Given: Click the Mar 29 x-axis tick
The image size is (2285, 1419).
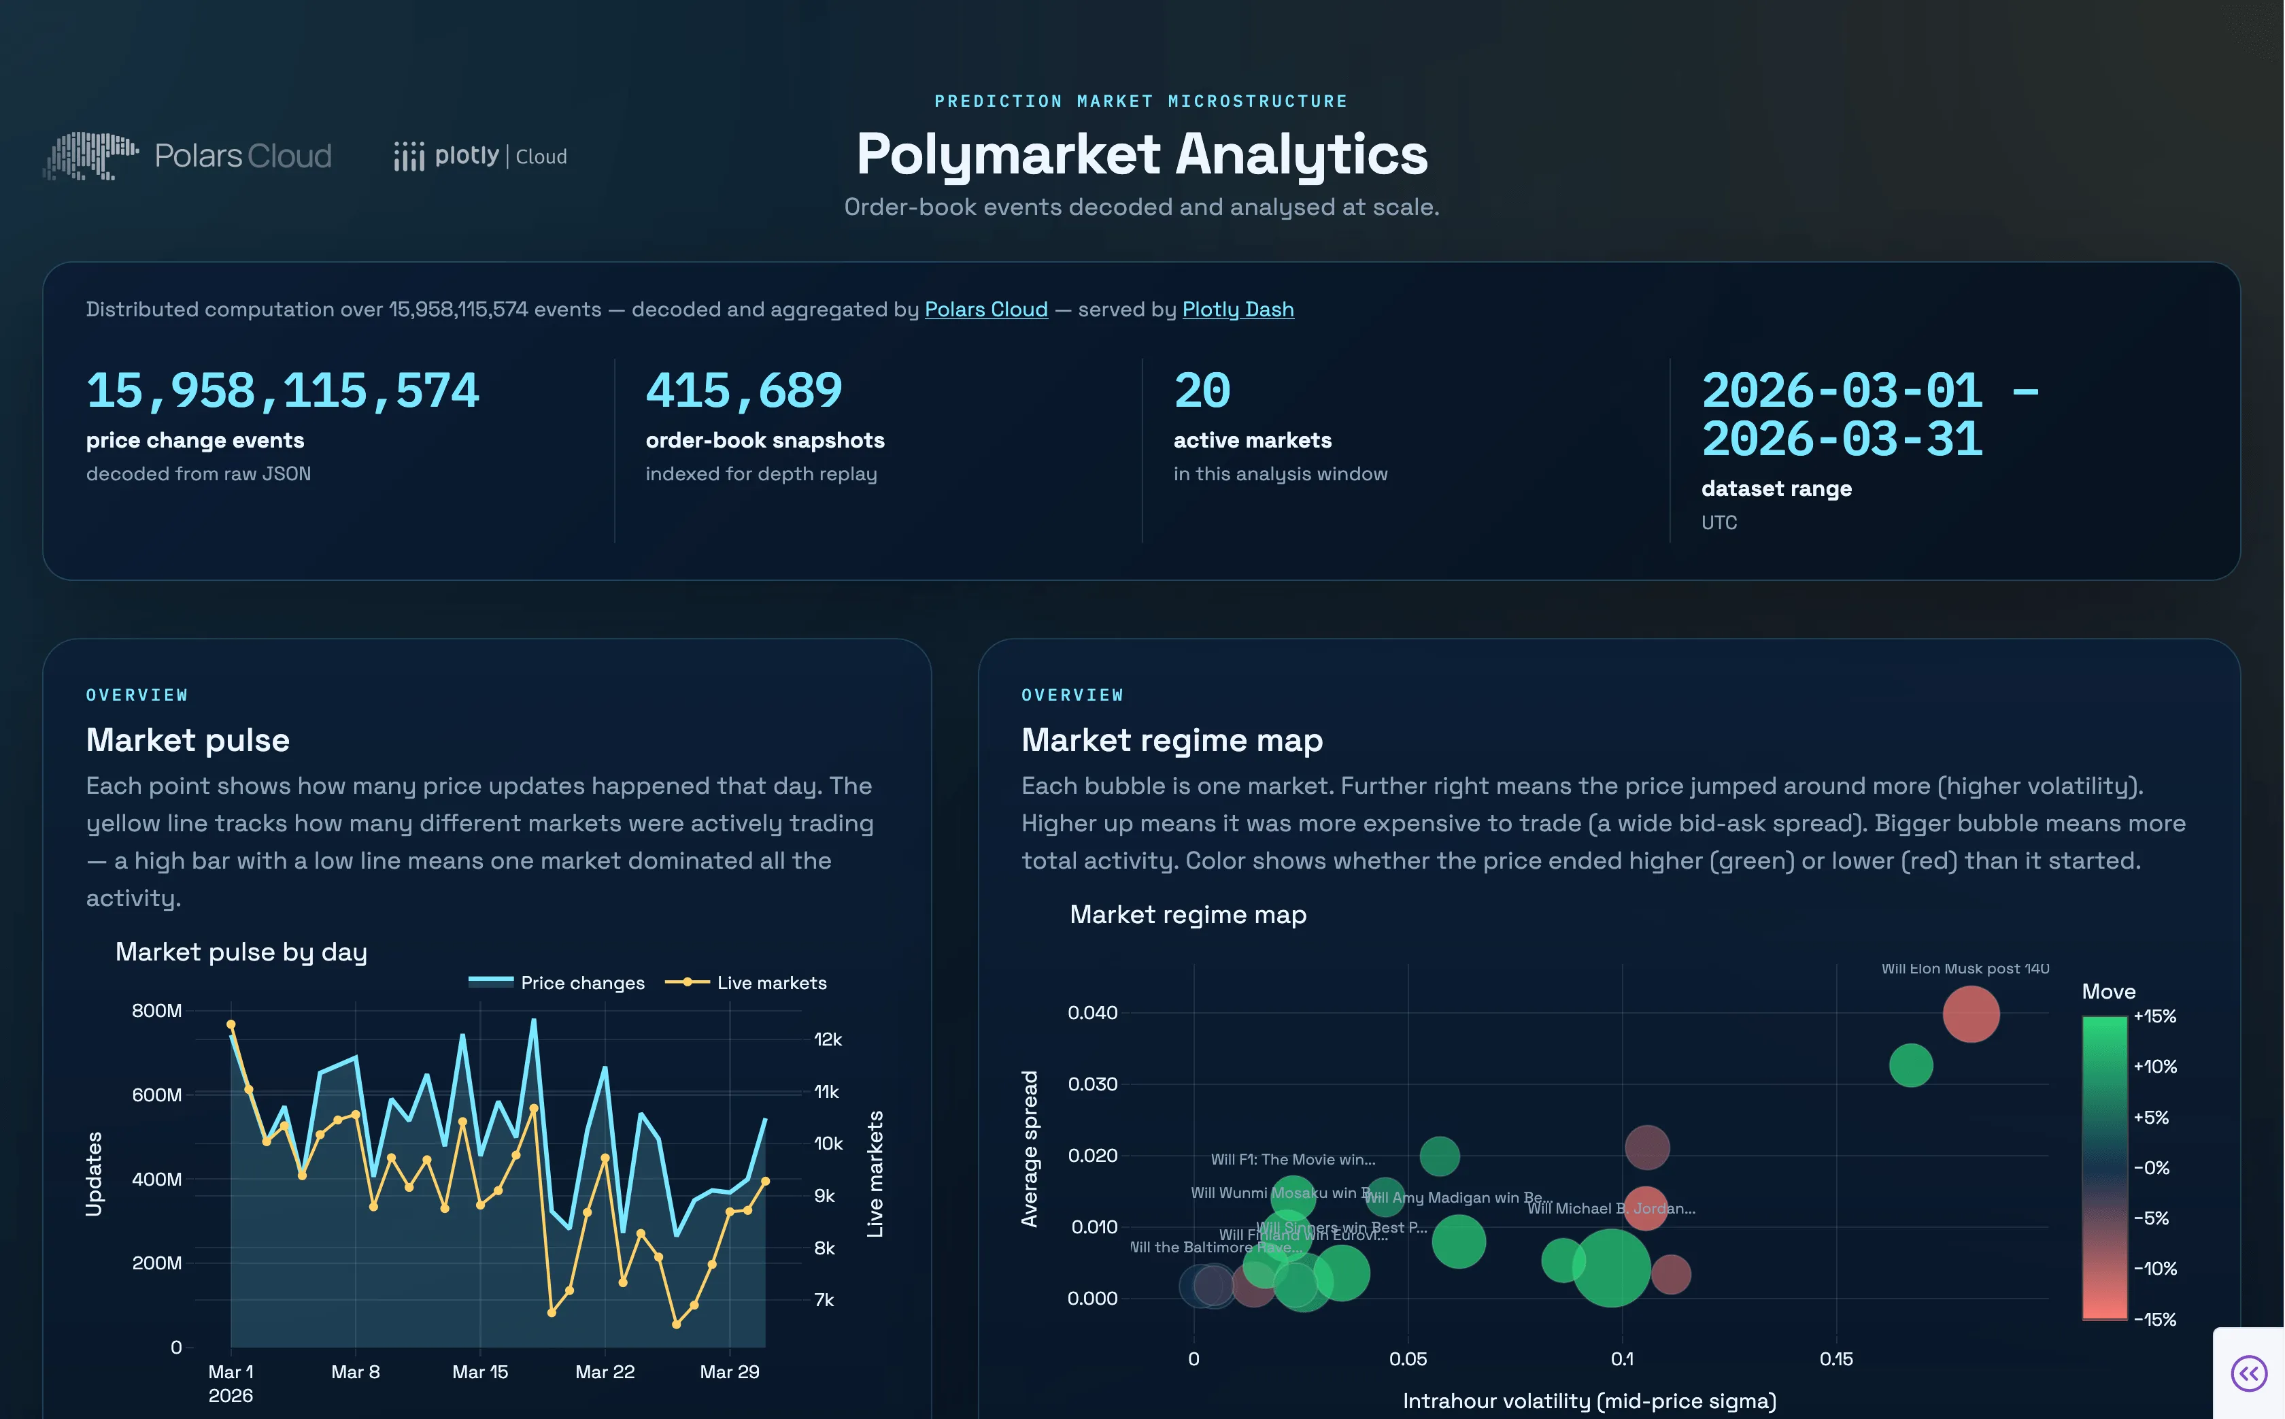Looking at the screenshot, I should pos(729,1372).
